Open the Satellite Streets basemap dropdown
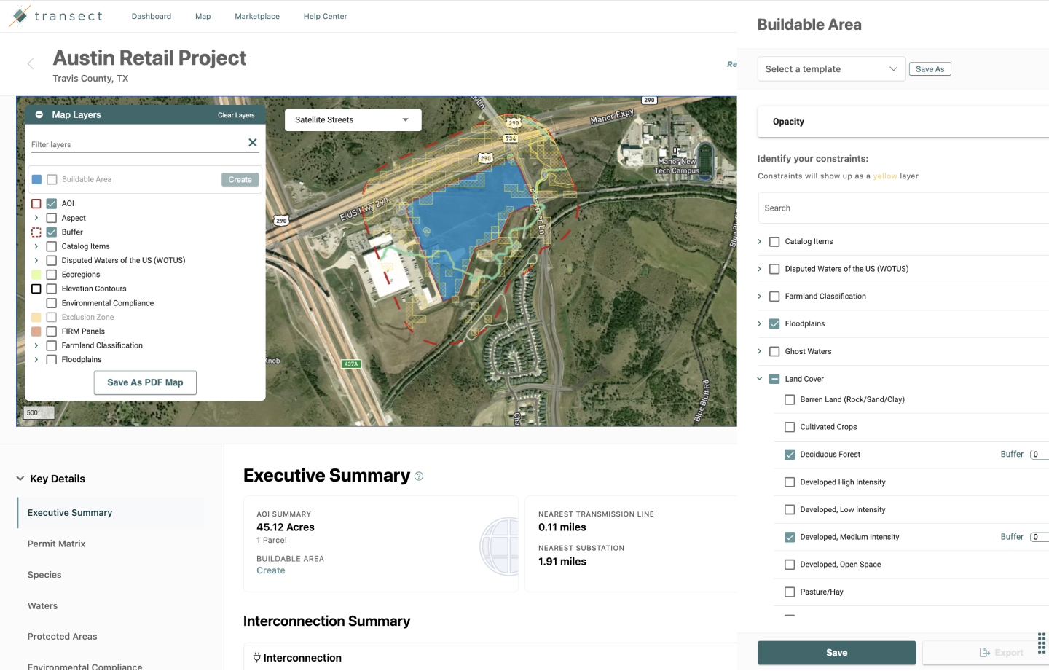 353,119
